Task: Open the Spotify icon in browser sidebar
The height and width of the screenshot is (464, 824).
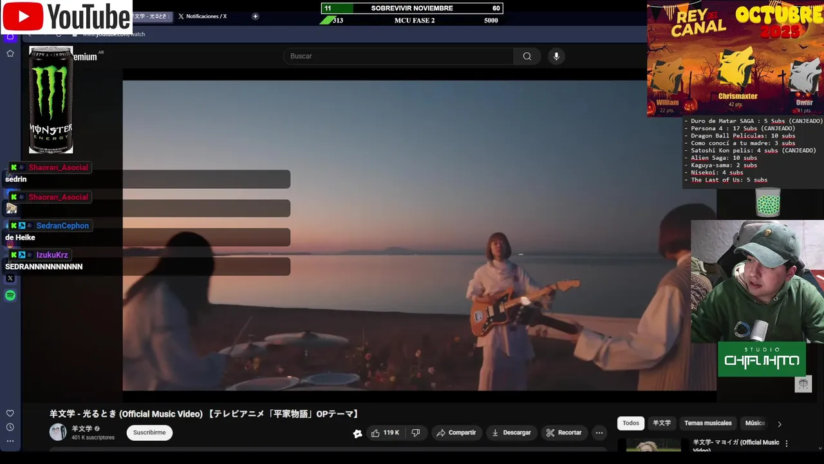Action: pyautogui.click(x=10, y=296)
